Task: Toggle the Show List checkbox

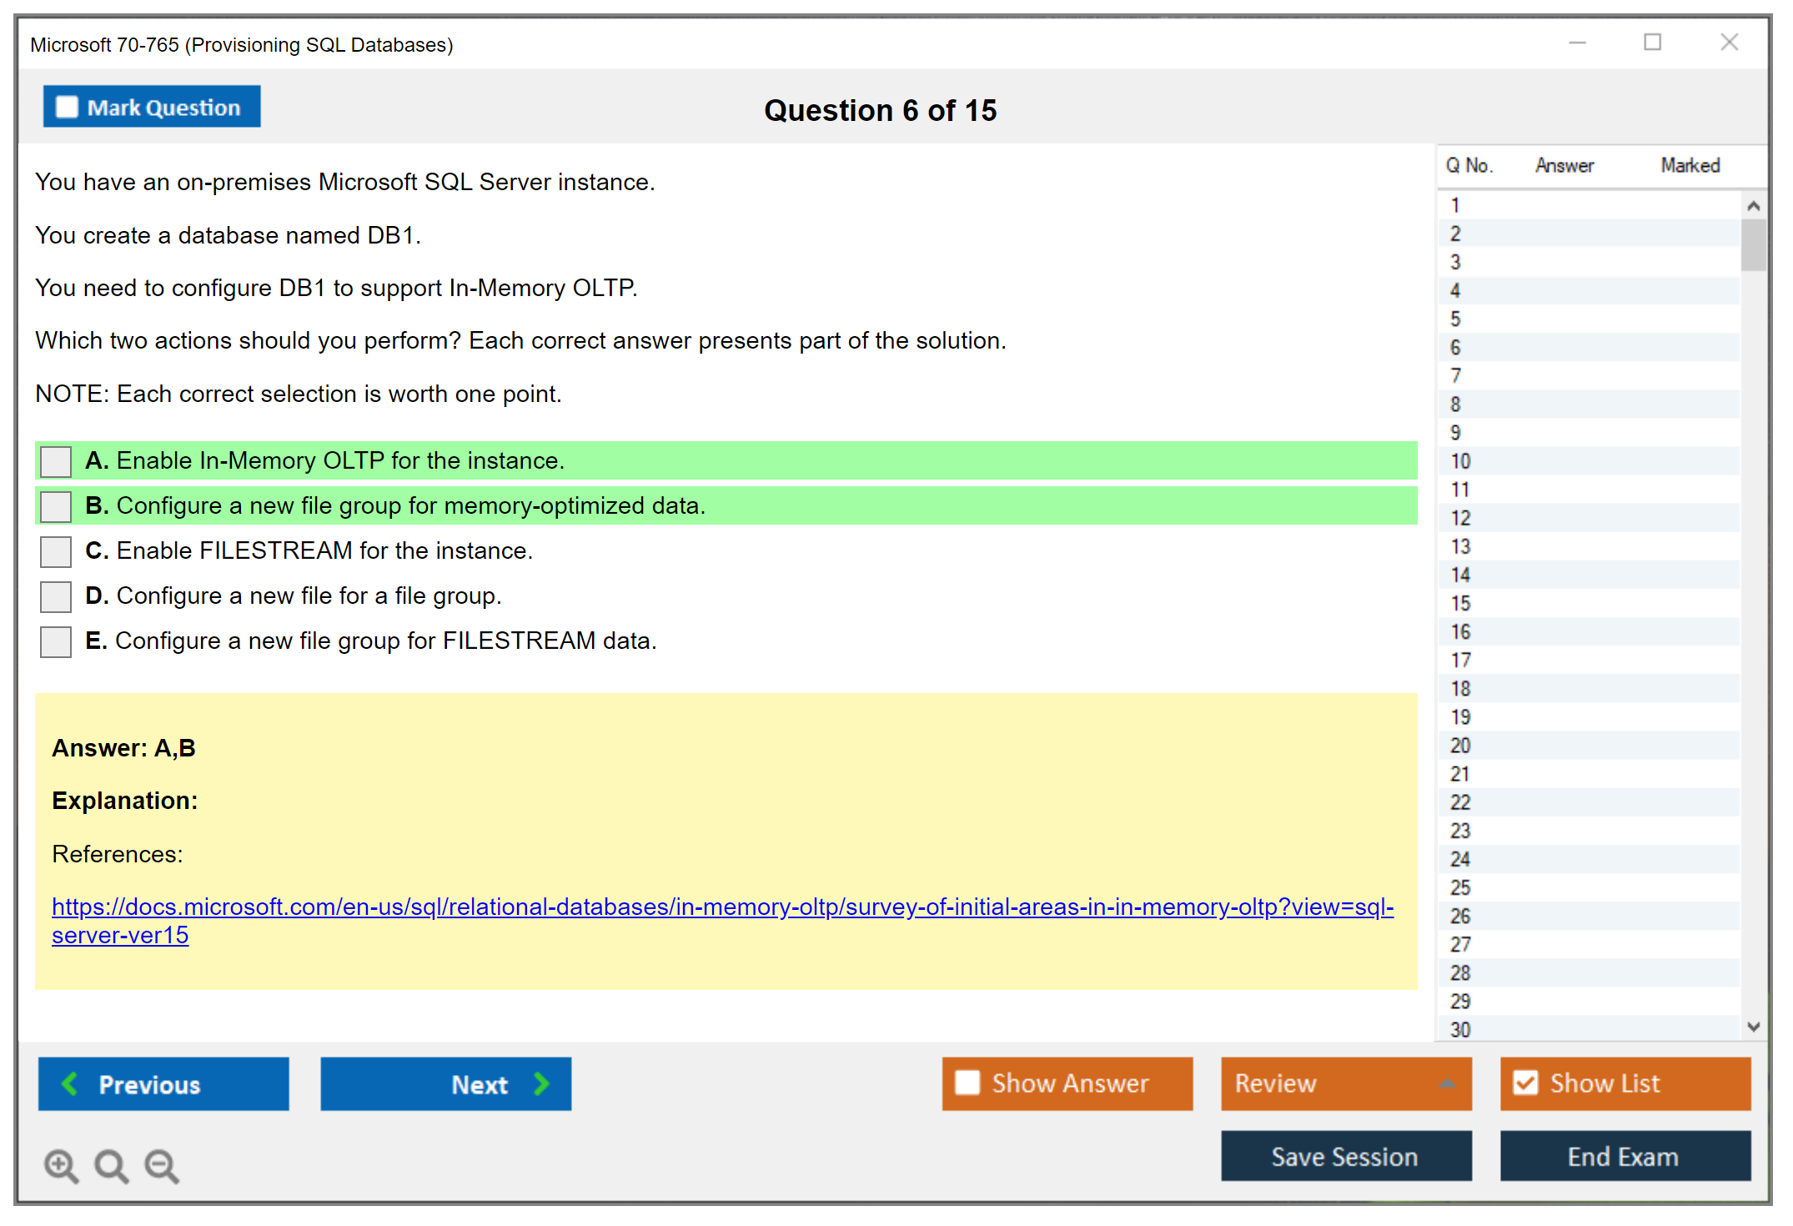Action: (1525, 1083)
